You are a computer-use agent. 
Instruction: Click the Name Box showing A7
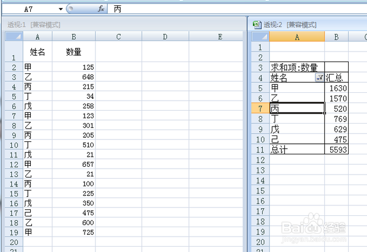(x=30, y=9)
